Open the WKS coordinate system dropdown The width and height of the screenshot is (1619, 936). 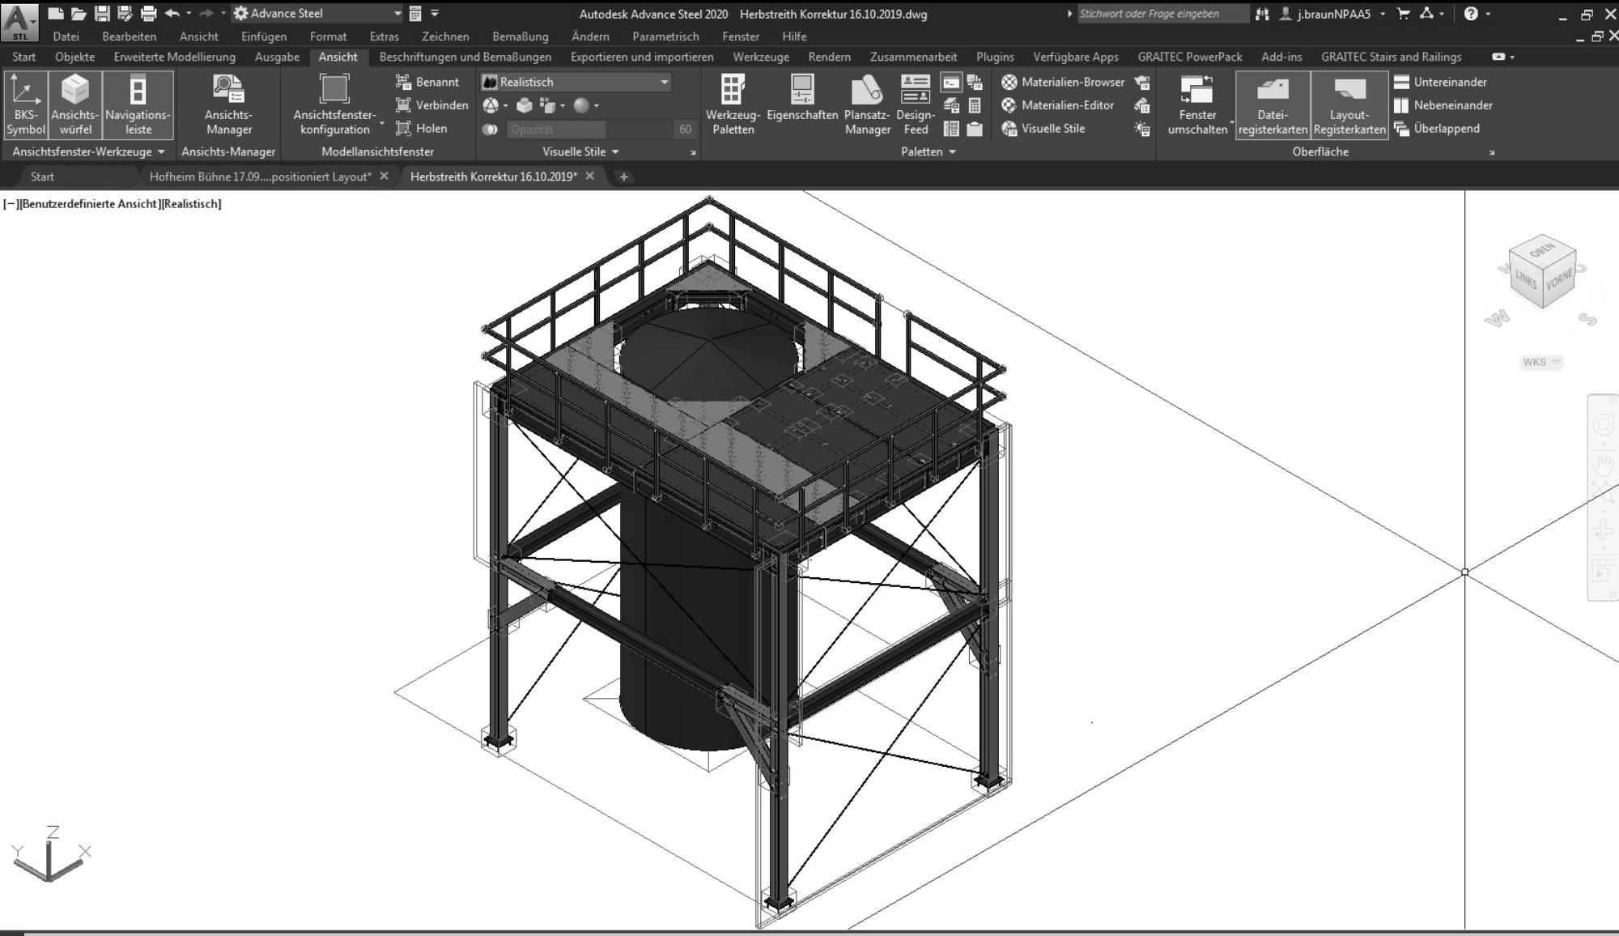(x=1541, y=362)
